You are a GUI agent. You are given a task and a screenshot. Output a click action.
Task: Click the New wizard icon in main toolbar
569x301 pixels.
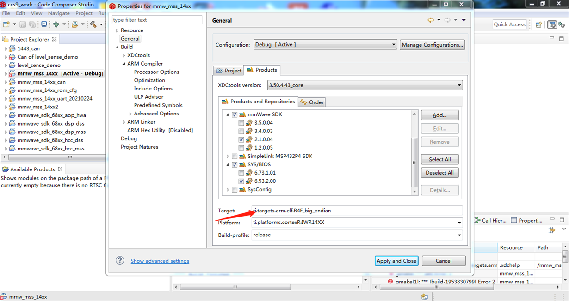pyautogui.click(x=7, y=24)
